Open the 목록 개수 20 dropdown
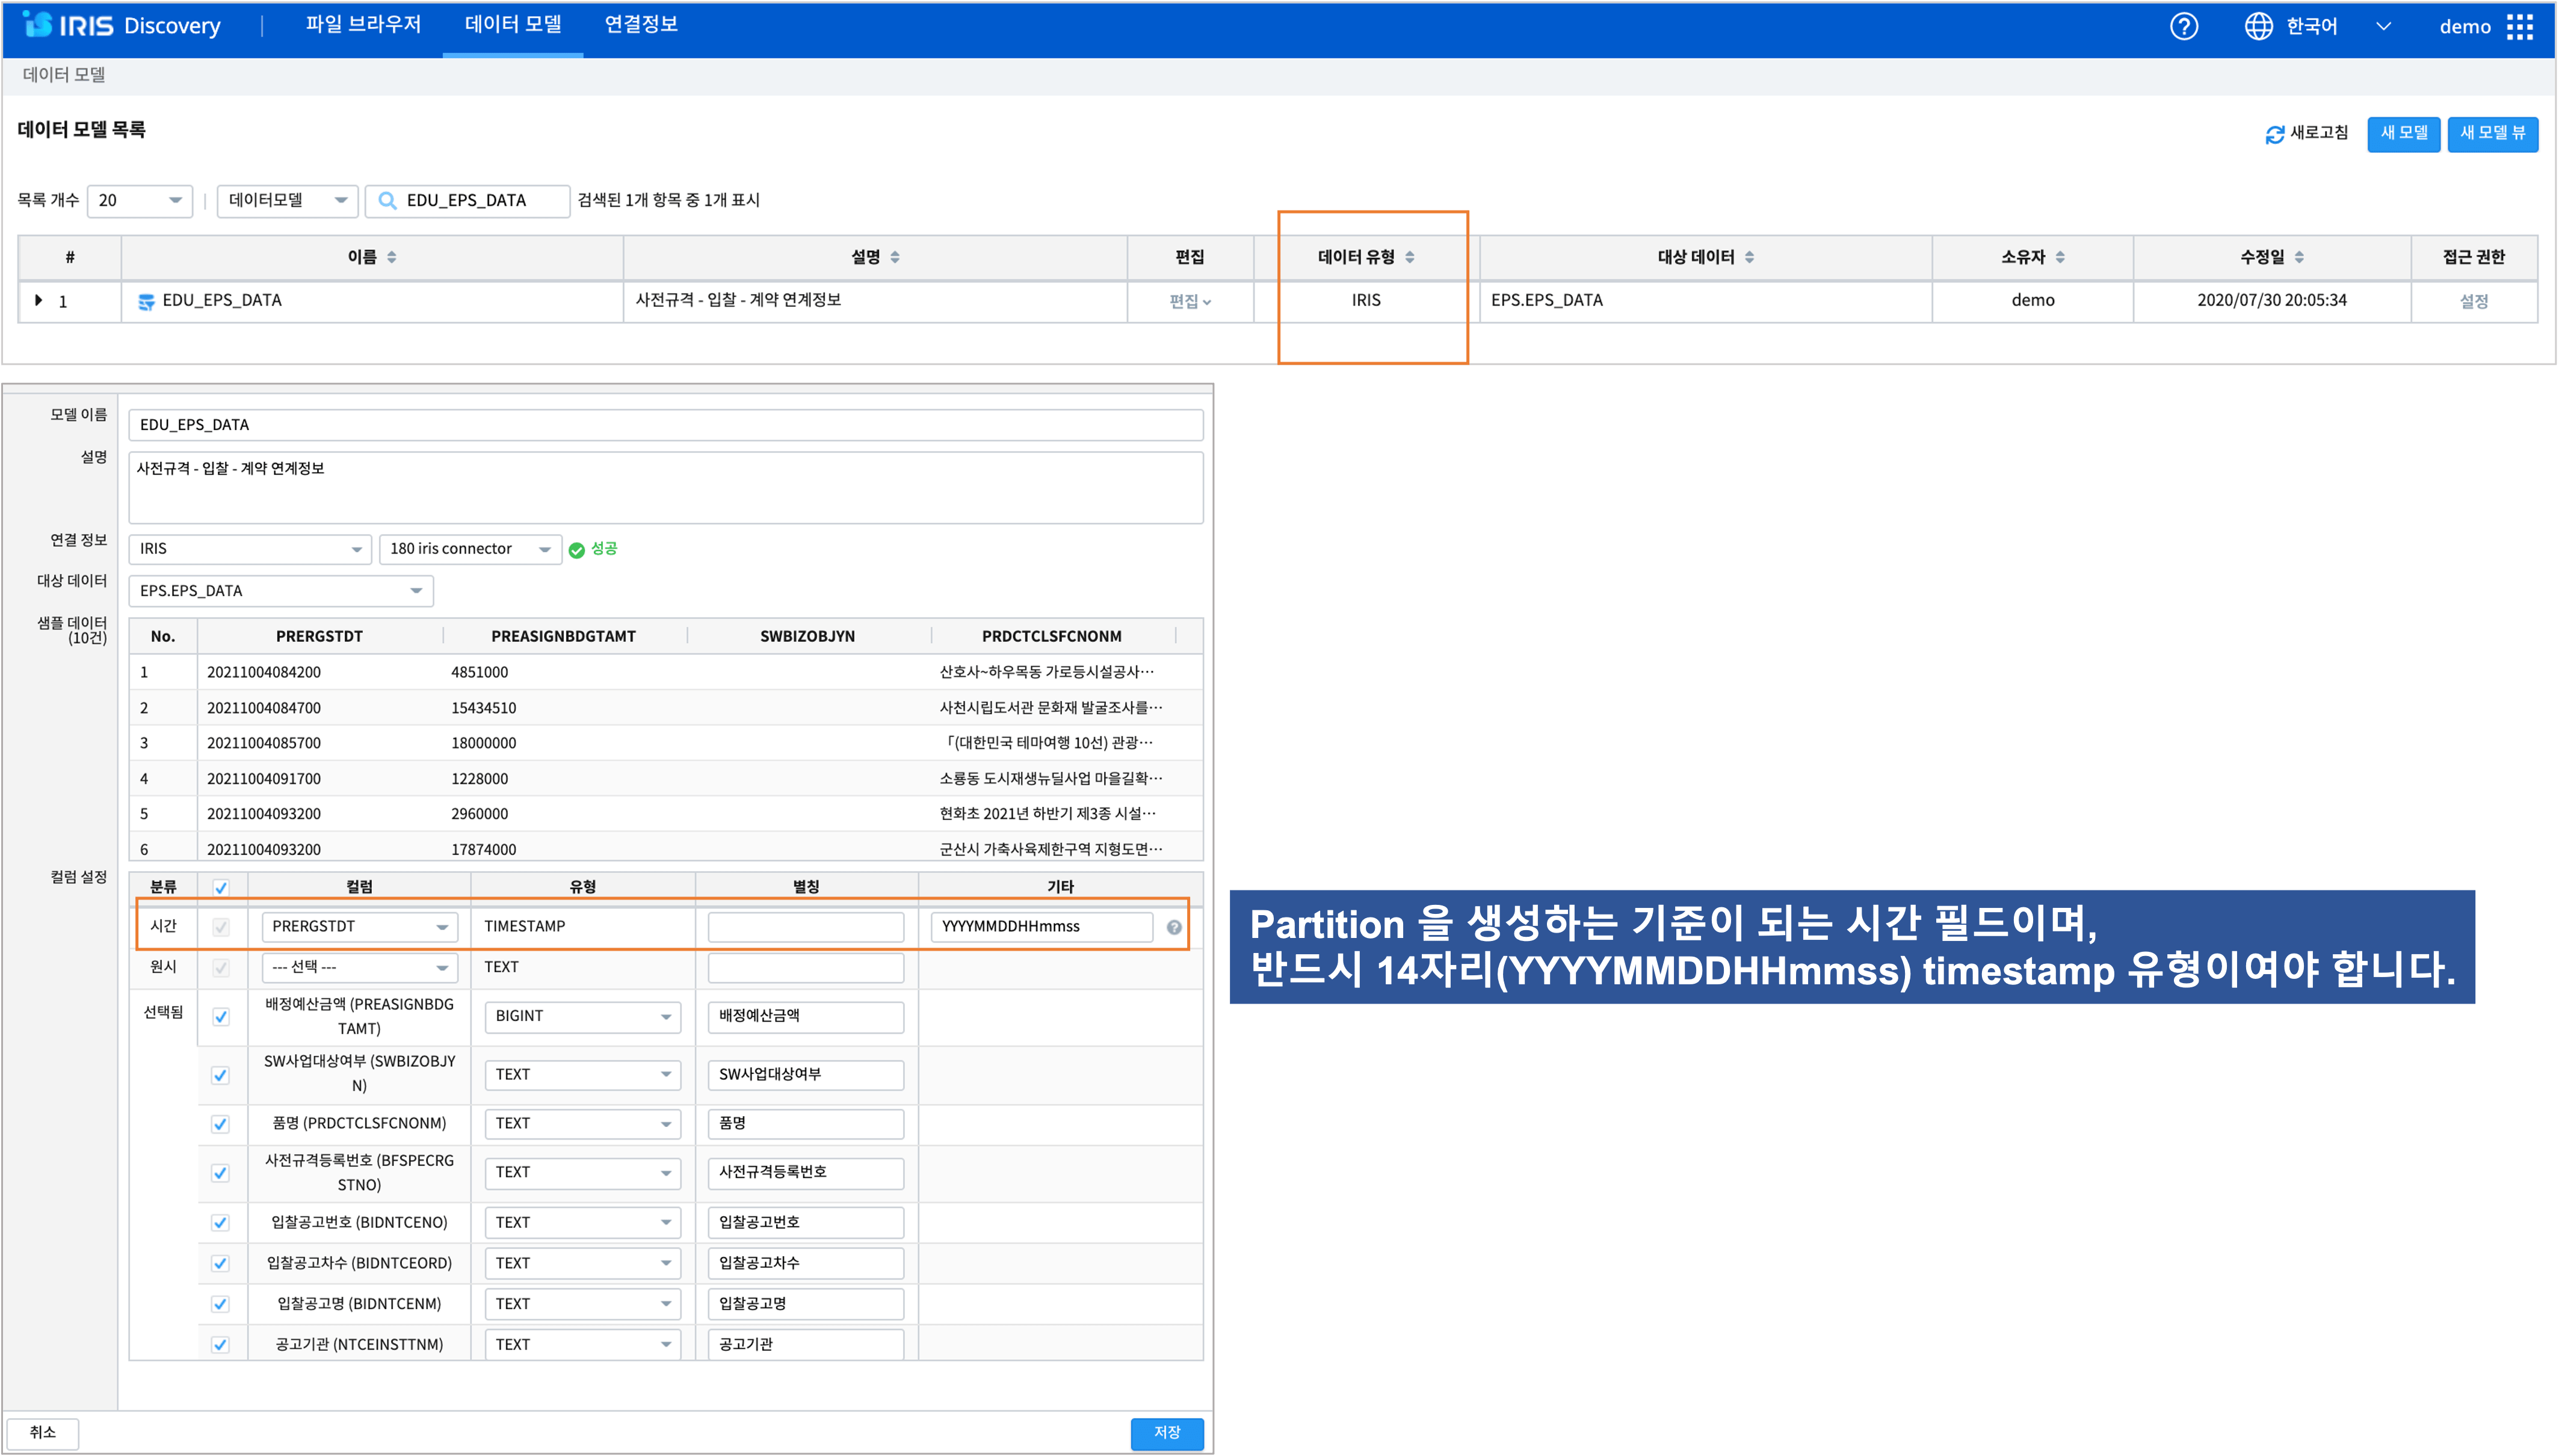The image size is (2559, 1456). (x=140, y=200)
